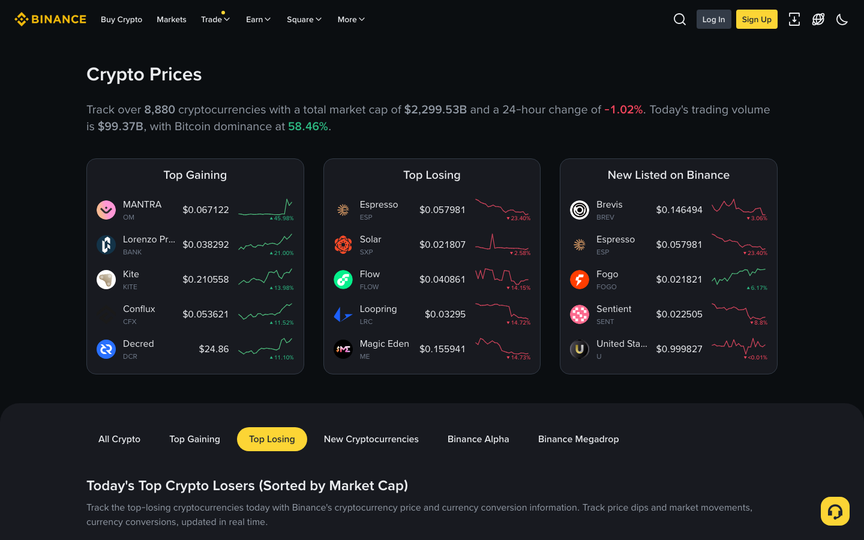The height and width of the screenshot is (540, 864).
Task: Open the language selector globe icon
Action: tap(818, 19)
